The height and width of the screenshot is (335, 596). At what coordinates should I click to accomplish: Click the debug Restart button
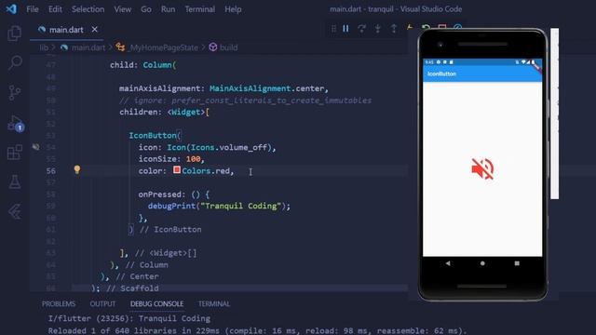pyautogui.click(x=426, y=28)
